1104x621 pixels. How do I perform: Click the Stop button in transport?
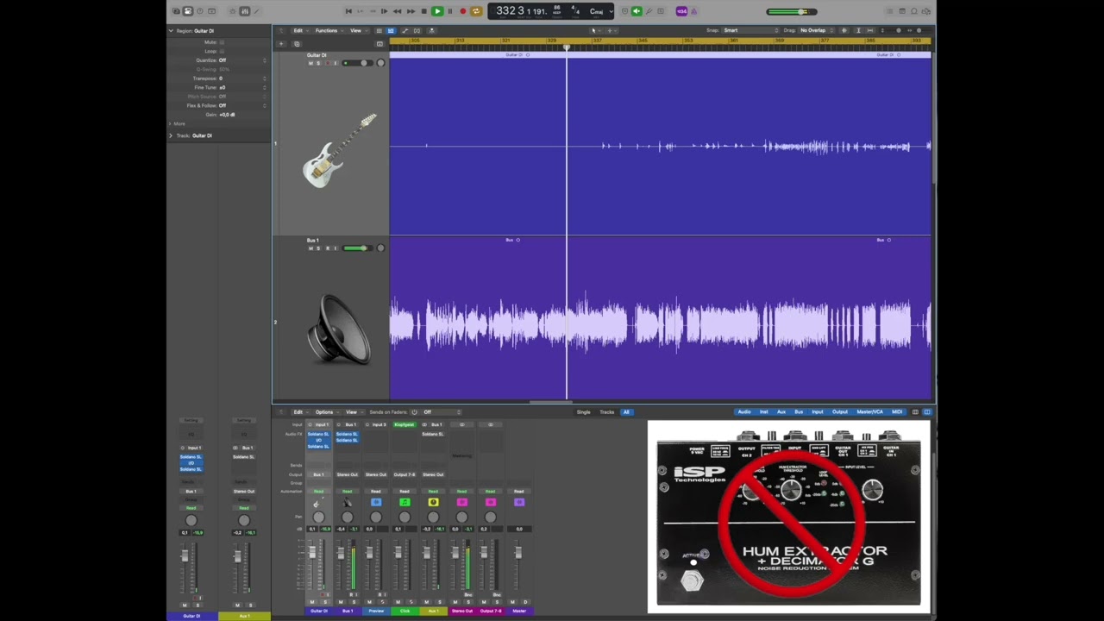(x=423, y=11)
